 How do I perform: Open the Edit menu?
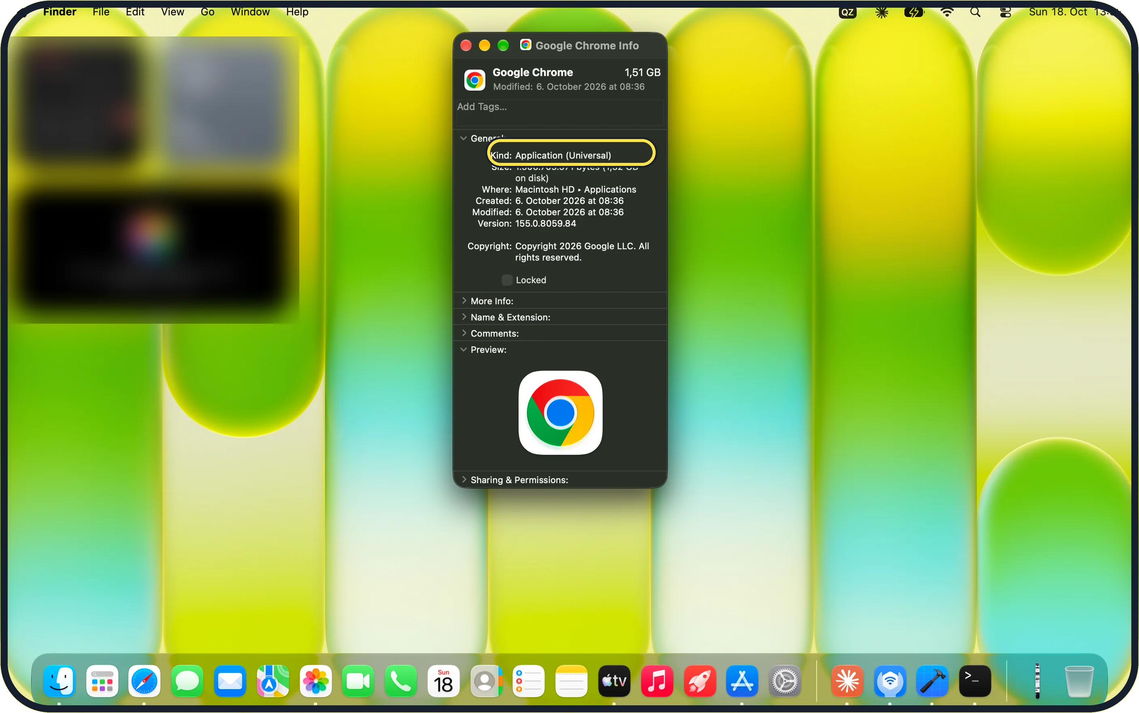[x=135, y=12]
